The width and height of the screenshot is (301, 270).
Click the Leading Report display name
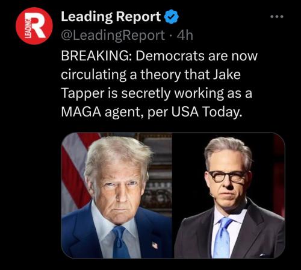[x=111, y=17]
